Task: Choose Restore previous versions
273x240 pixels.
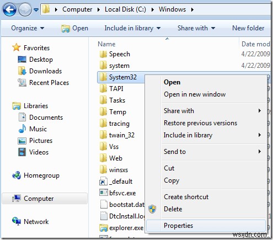Action: pyautogui.click(x=200, y=123)
